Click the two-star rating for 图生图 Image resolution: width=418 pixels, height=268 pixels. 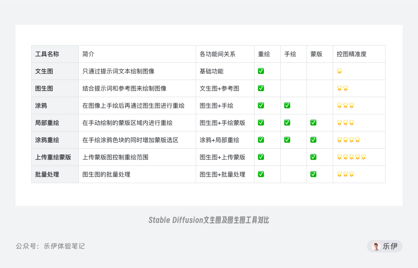click(x=343, y=88)
